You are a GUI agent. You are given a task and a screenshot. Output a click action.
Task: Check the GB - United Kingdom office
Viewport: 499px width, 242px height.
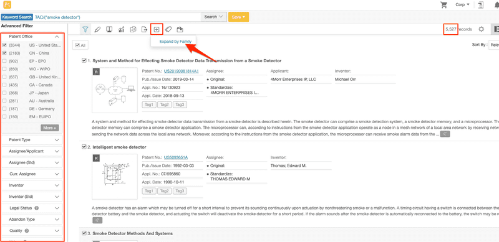coord(4,77)
